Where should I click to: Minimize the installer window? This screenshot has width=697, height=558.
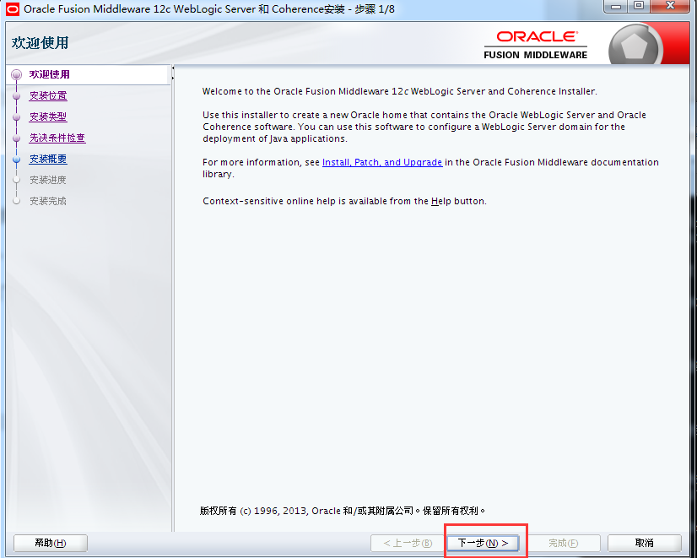click(x=616, y=6)
